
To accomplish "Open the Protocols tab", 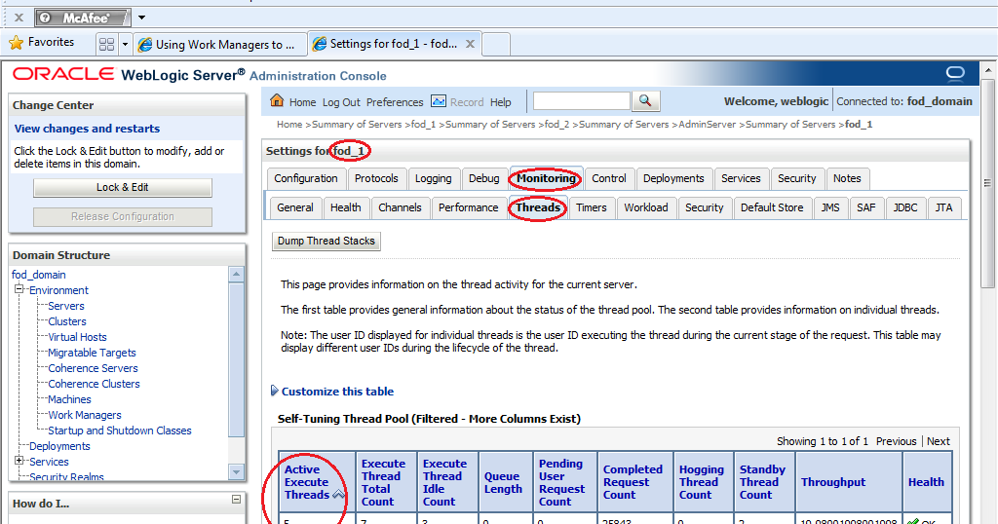I will tap(376, 178).
